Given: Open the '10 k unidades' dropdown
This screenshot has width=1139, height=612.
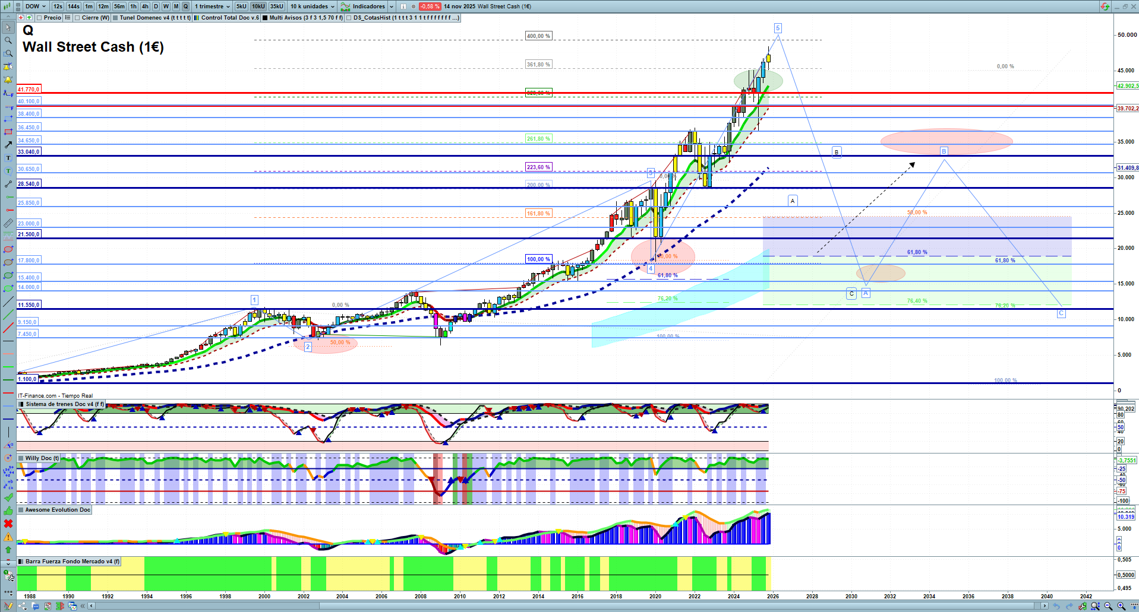Looking at the screenshot, I should (313, 7).
